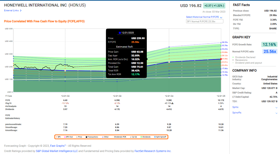Click the 12/31/23 FY date label

click(117, 96)
